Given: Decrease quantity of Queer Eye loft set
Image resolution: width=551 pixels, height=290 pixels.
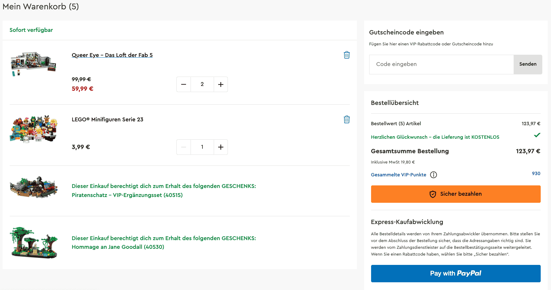Looking at the screenshot, I should pyautogui.click(x=183, y=84).
